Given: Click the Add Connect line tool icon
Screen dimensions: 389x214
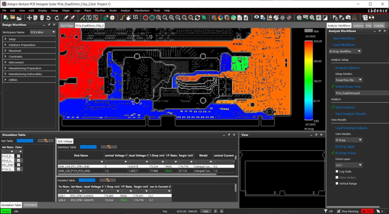Looking at the screenshot, I should click(83, 18).
